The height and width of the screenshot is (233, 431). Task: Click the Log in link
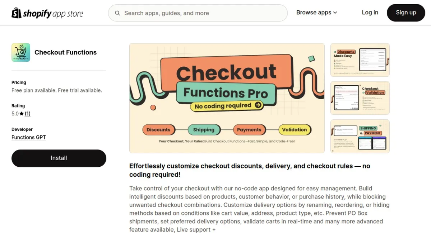point(370,13)
